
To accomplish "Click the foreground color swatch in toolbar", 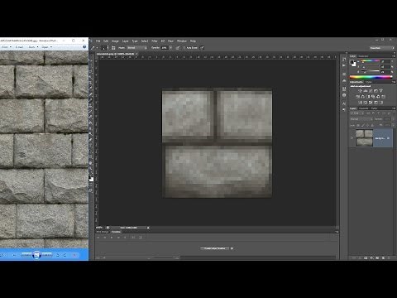I will click(x=89, y=176).
